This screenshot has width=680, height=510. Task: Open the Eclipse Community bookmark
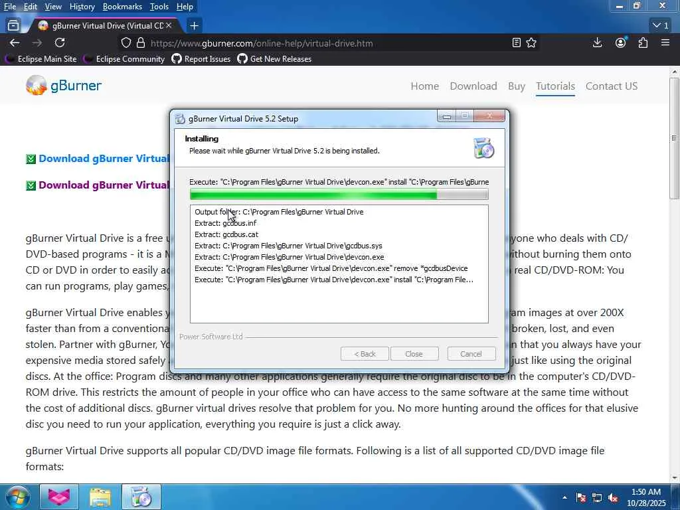tap(126, 59)
